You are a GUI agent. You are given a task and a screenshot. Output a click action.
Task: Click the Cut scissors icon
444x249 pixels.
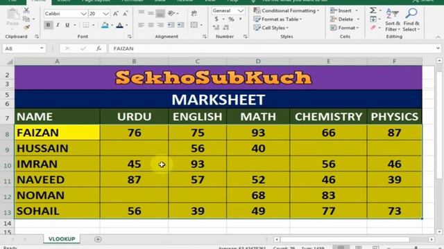26,11
